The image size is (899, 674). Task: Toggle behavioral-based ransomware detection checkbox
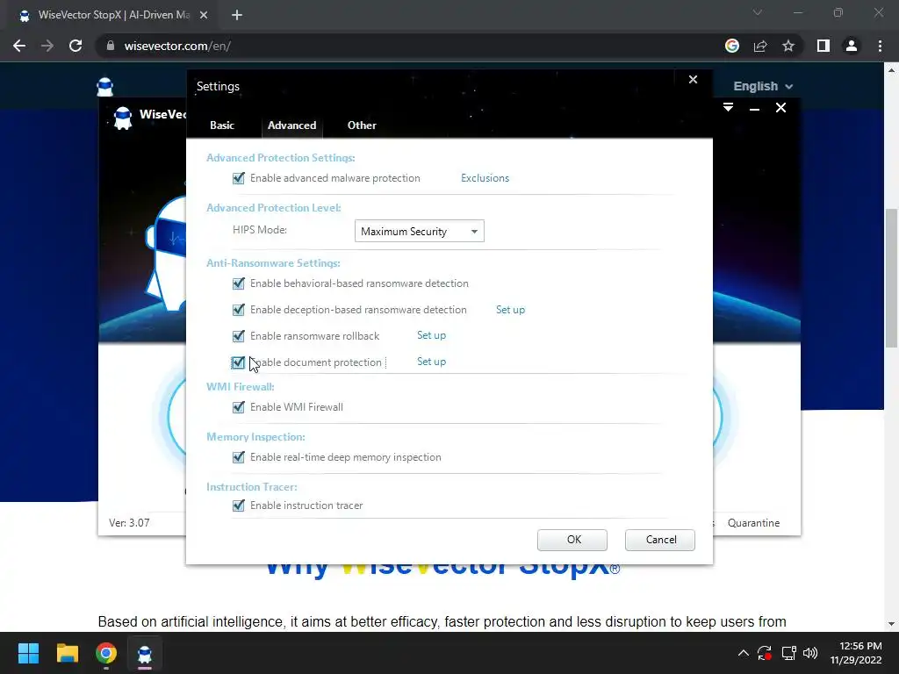(239, 283)
